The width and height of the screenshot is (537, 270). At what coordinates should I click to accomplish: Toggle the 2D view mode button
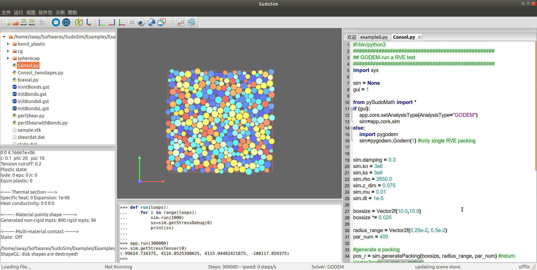[x=132, y=23]
